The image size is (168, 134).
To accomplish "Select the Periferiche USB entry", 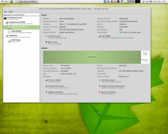I will [22, 36].
